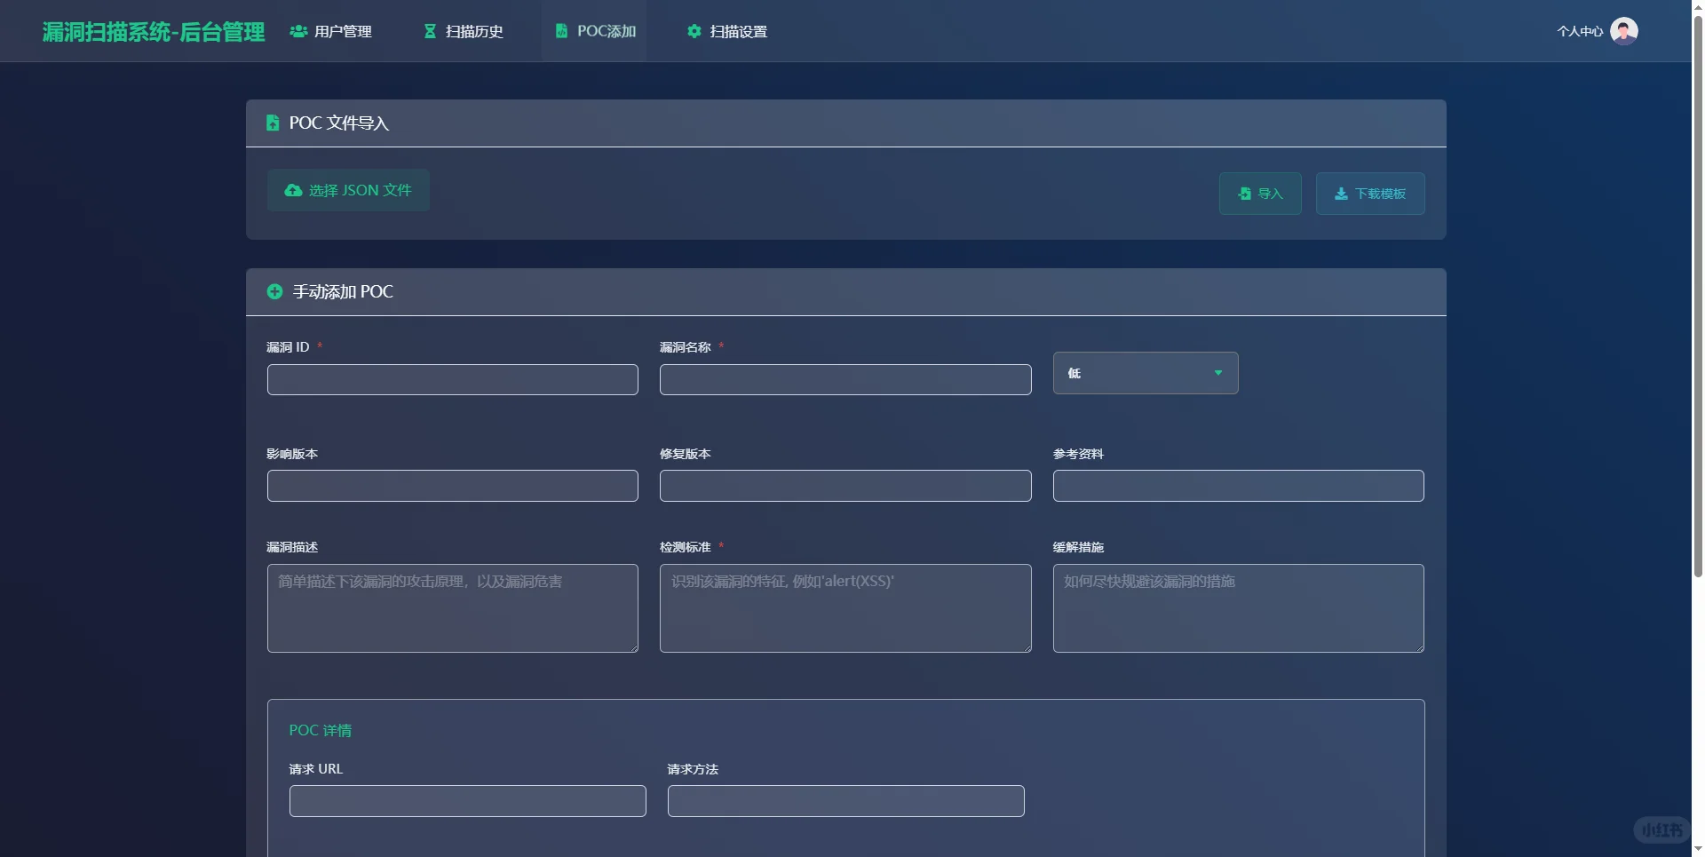
Task: Click the 导入 button
Action: [1260, 194]
